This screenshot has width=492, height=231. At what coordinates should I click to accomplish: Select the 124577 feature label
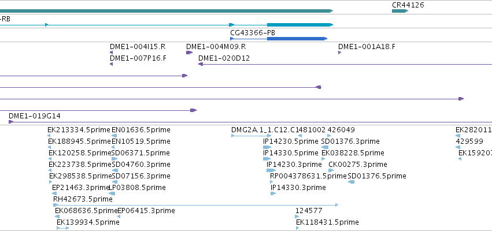point(309,211)
